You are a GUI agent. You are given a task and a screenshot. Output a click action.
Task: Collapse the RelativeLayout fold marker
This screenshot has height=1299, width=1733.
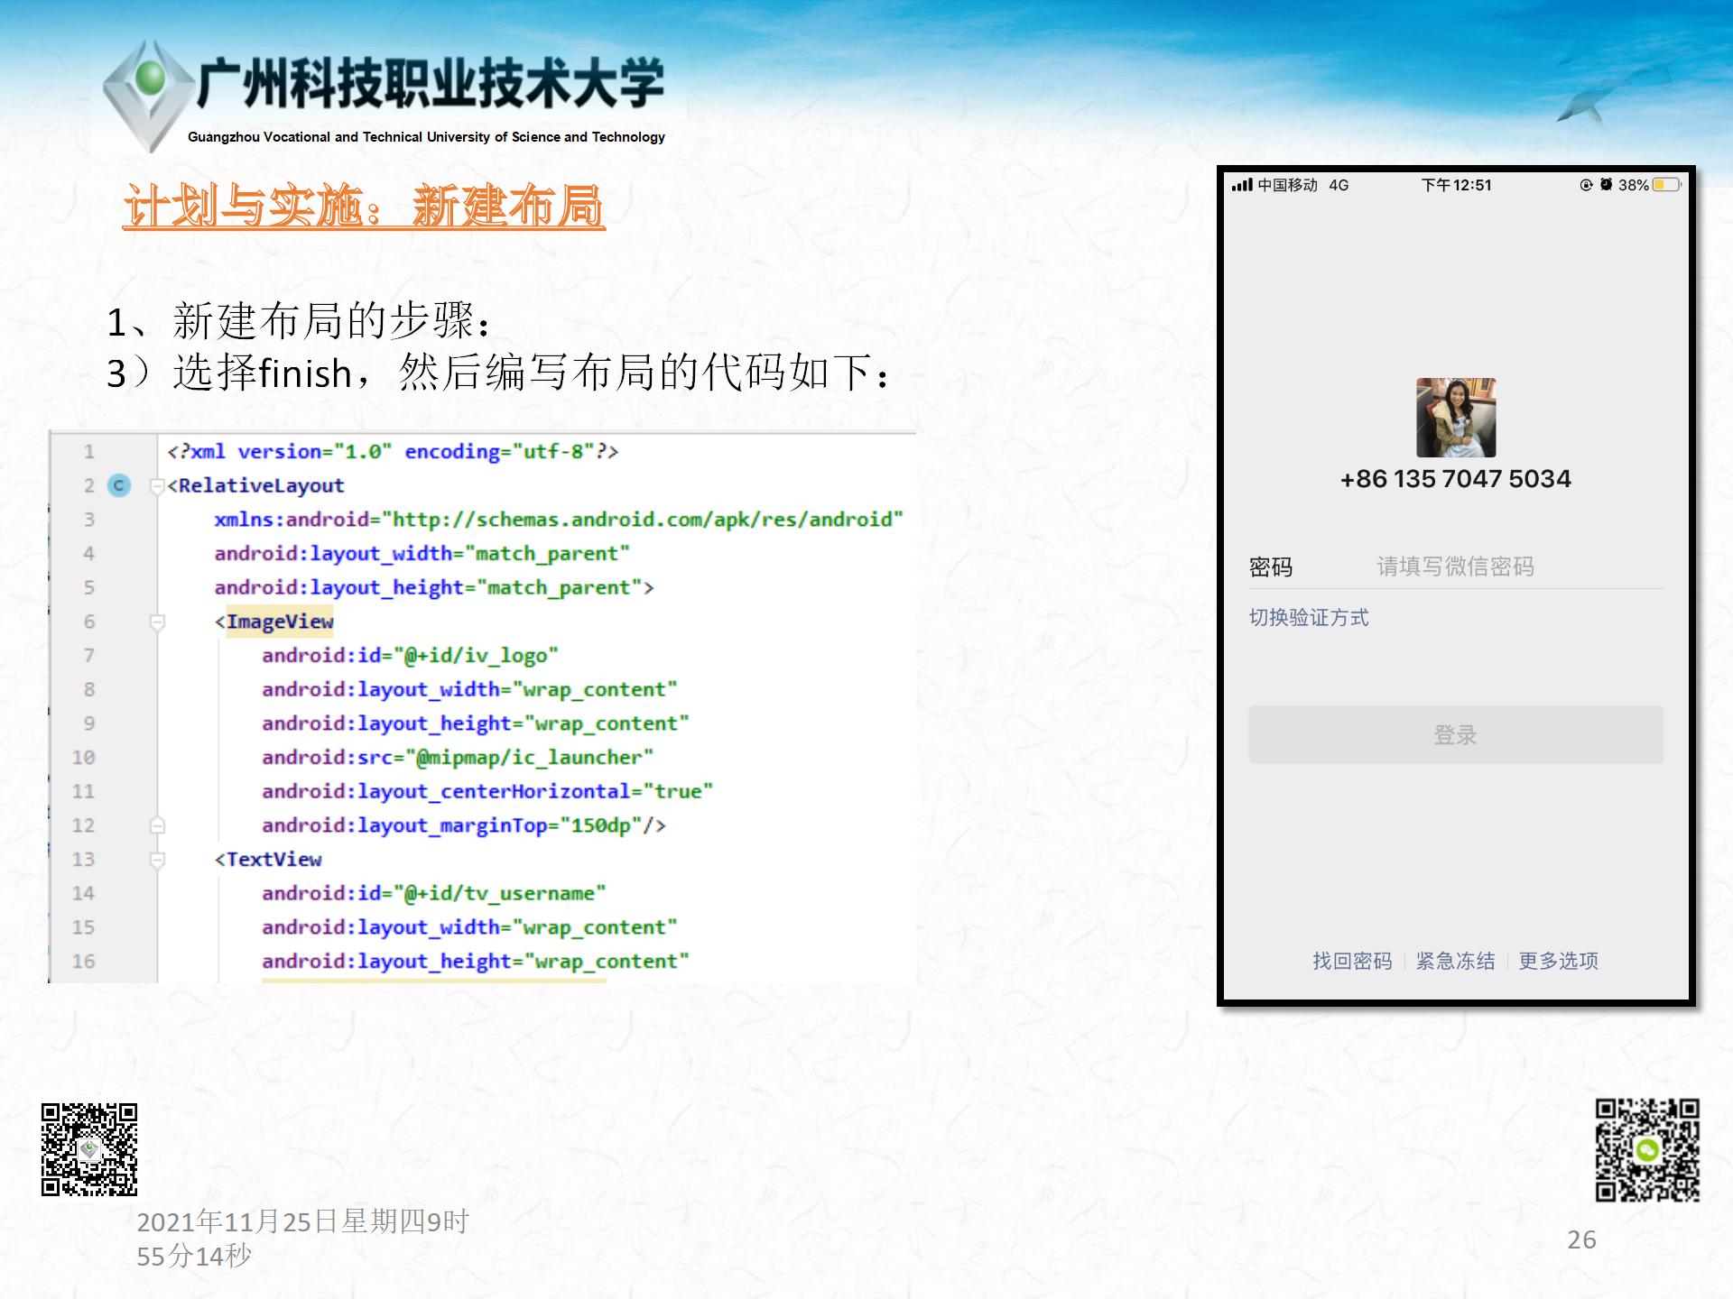point(157,487)
